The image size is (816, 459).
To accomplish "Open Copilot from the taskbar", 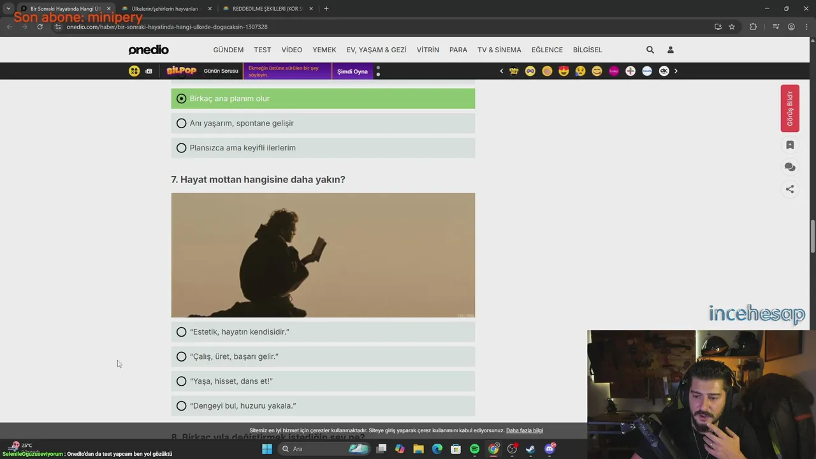I will 400,449.
